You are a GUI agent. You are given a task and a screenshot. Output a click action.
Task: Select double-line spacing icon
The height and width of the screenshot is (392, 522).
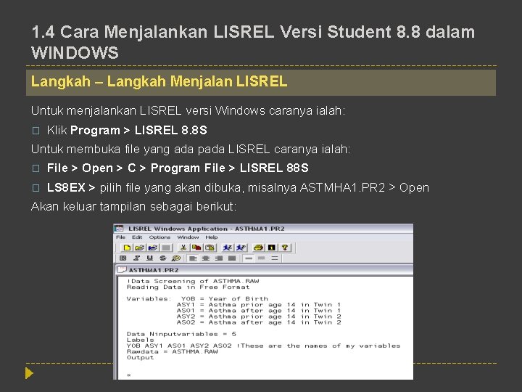(261, 258)
